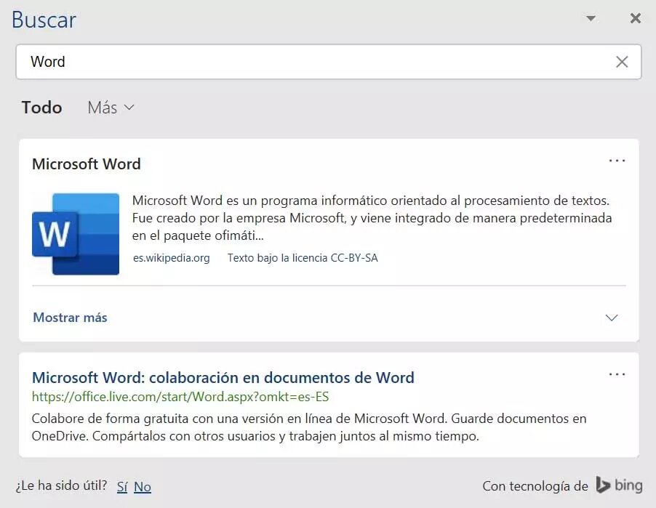Click the Microsoft Word logo thumbnail
656x508 pixels.
[x=76, y=234]
